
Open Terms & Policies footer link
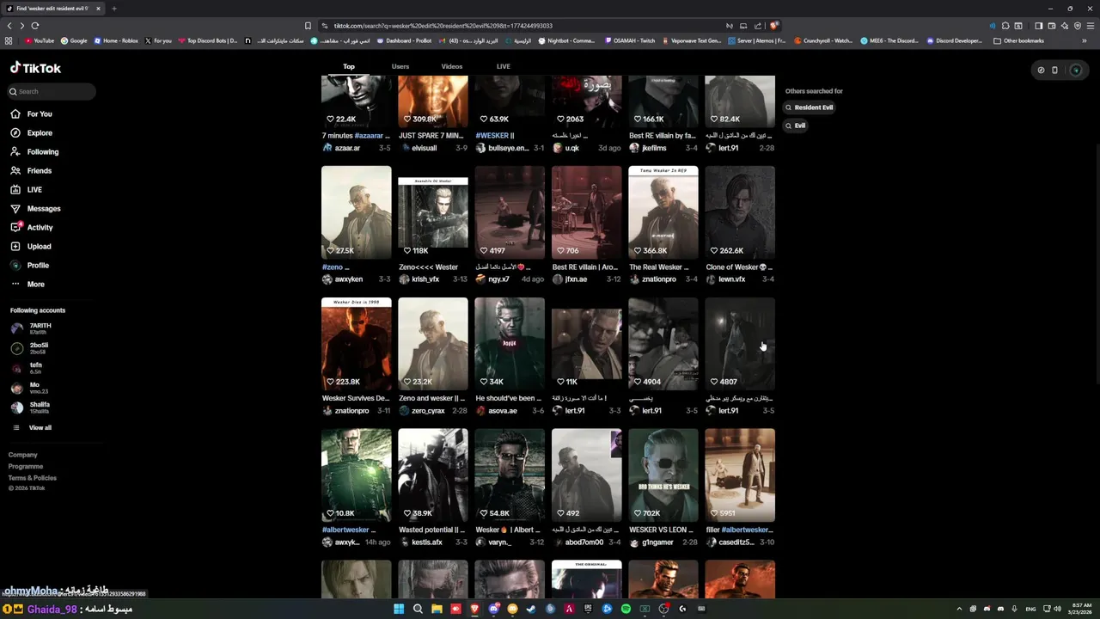[x=33, y=478]
